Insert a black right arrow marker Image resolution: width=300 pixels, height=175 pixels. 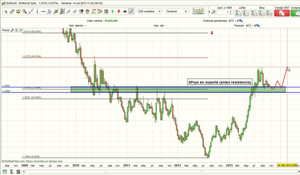click(x=125, y=12)
